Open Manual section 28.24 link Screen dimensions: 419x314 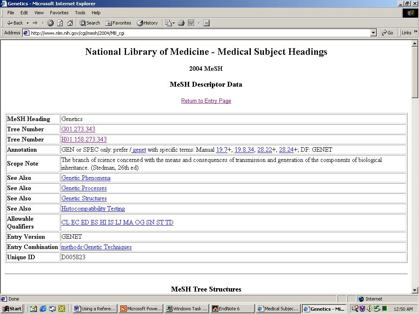286,150
